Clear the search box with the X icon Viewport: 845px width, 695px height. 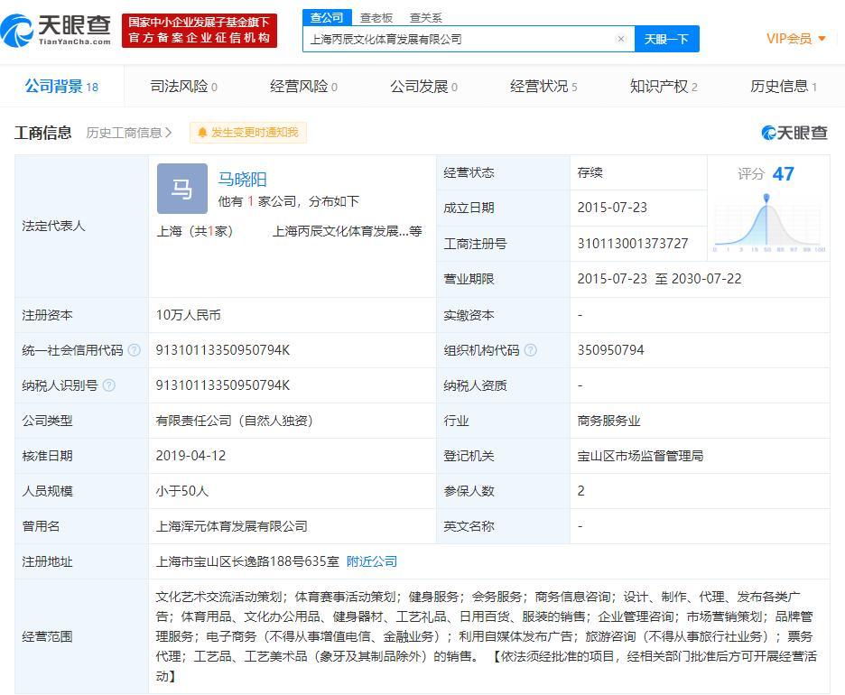click(621, 39)
